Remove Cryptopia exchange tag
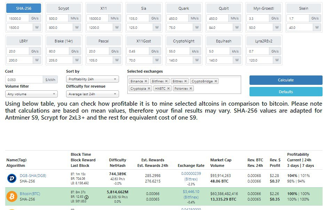 tap(149, 88)
